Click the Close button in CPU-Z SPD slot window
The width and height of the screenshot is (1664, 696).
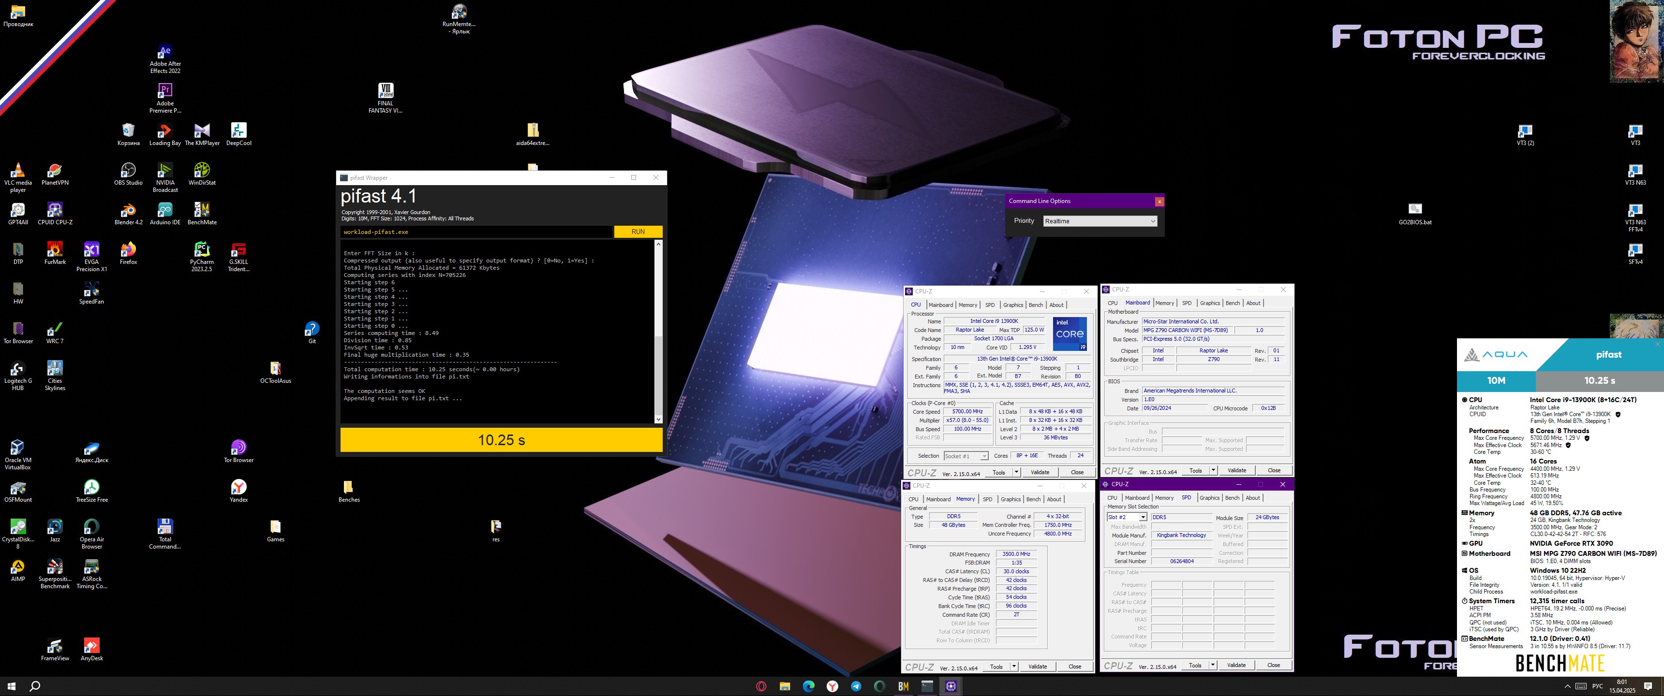click(1273, 665)
